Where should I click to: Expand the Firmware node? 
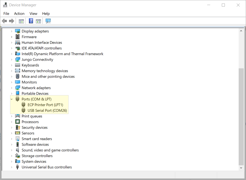pyautogui.click(x=12, y=37)
